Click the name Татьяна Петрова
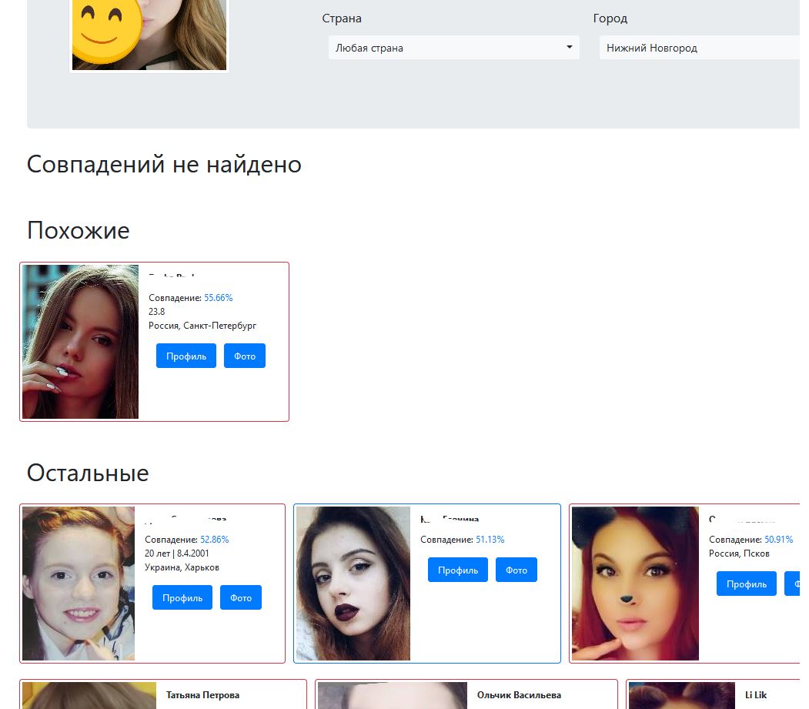The height and width of the screenshot is (709, 809). (x=202, y=695)
